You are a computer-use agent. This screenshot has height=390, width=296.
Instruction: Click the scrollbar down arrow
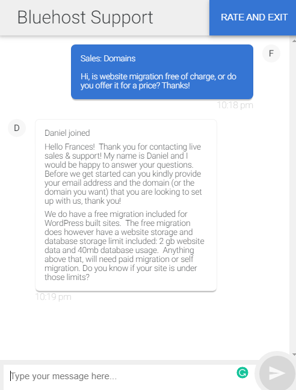coord(294,355)
